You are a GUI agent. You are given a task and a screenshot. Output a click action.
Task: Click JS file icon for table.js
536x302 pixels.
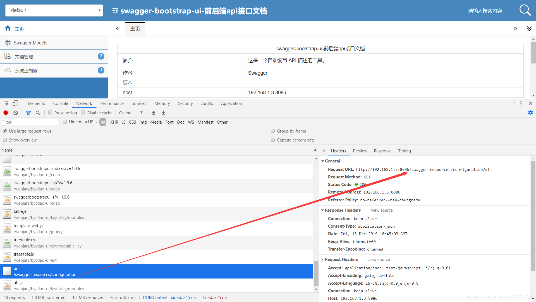[x=7, y=214]
